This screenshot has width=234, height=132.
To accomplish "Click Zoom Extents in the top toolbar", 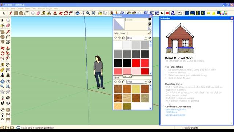I will coord(94,13).
